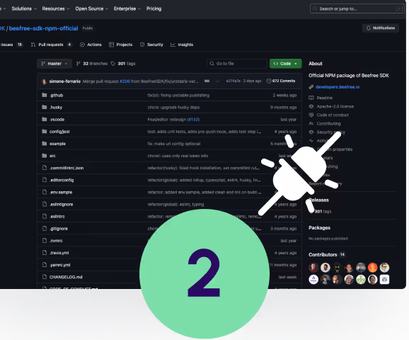The height and width of the screenshot is (340, 409).
Task: Open the Open Source menu
Action: click(x=91, y=8)
